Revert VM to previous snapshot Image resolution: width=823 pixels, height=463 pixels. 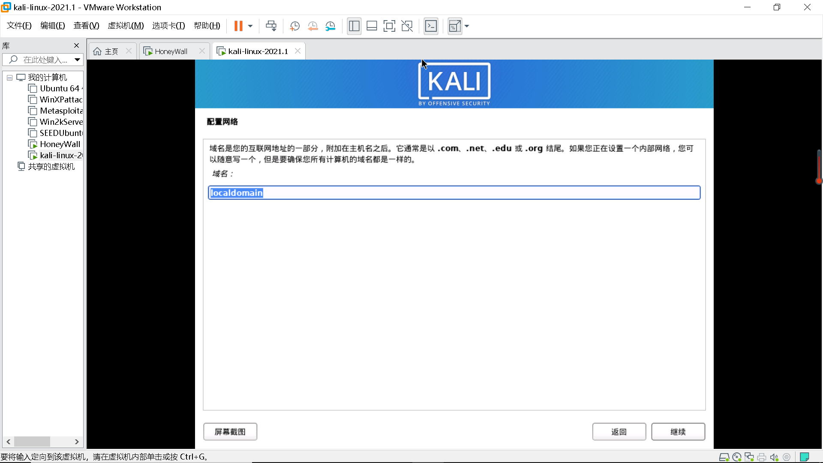[312, 26]
